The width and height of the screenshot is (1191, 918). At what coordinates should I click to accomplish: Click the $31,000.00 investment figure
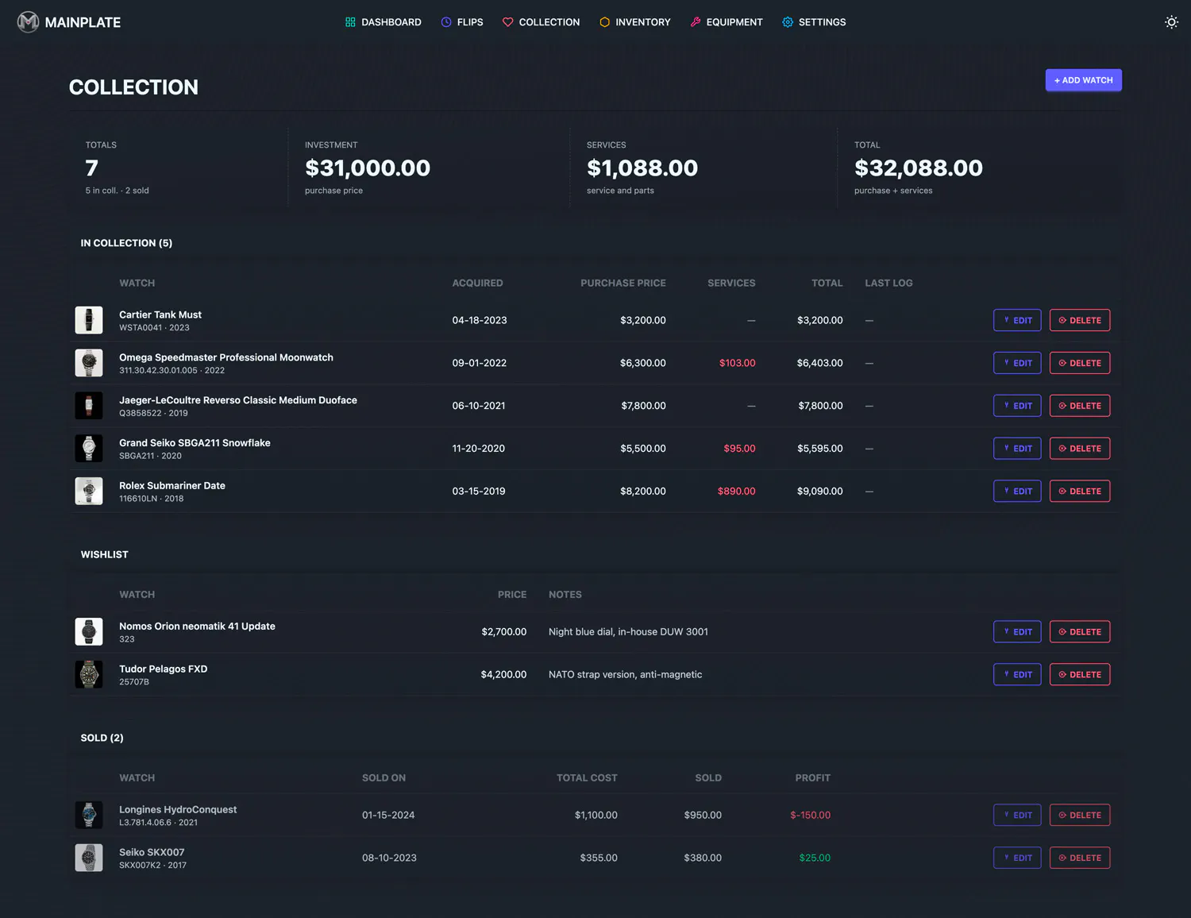point(368,168)
